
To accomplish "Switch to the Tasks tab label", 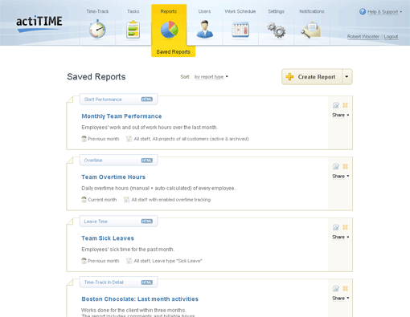I will coord(133,11).
